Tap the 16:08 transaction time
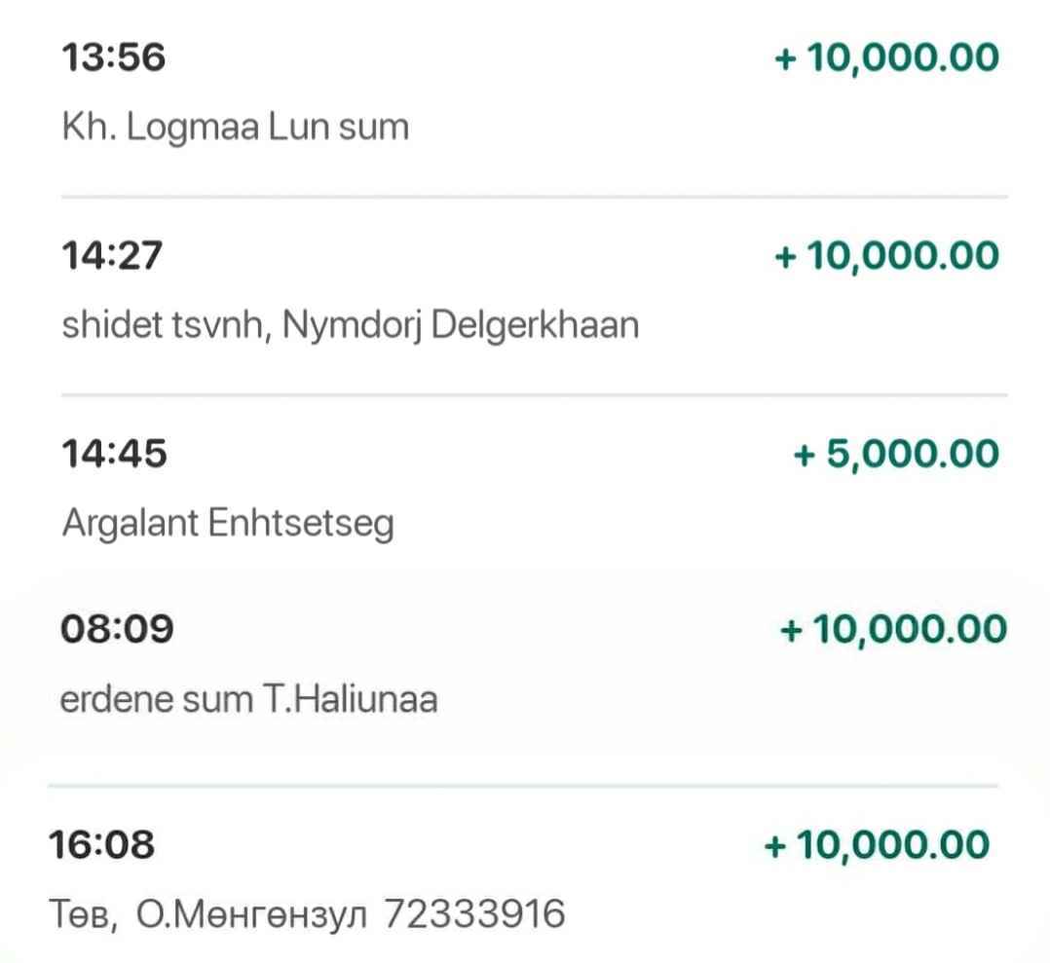The height and width of the screenshot is (963, 1050). [x=102, y=844]
